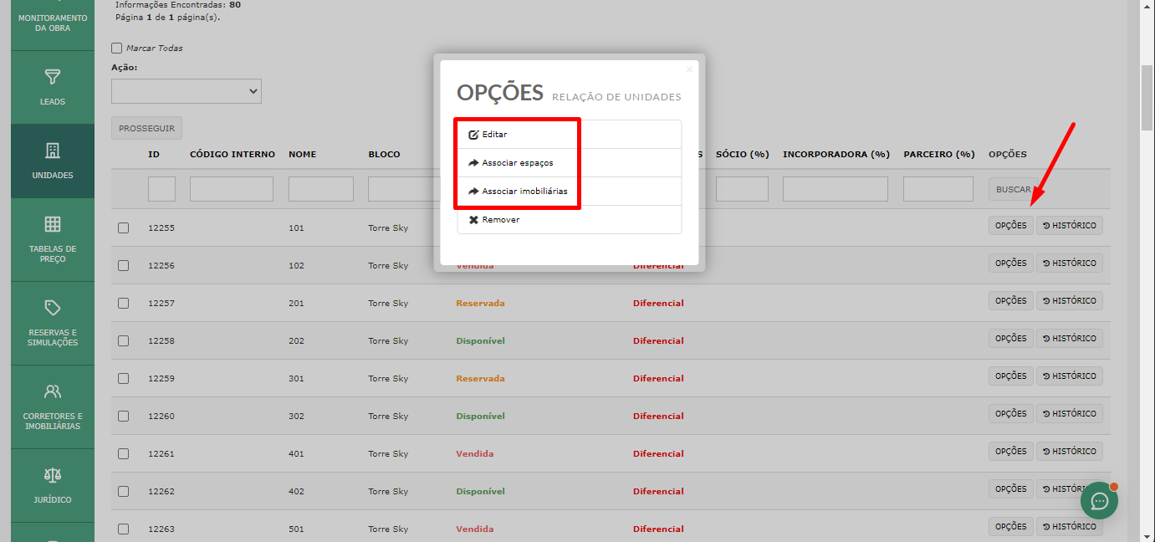Open the Leads funnel icon in sidebar
The image size is (1155, 542).
(x=53, y=78)
